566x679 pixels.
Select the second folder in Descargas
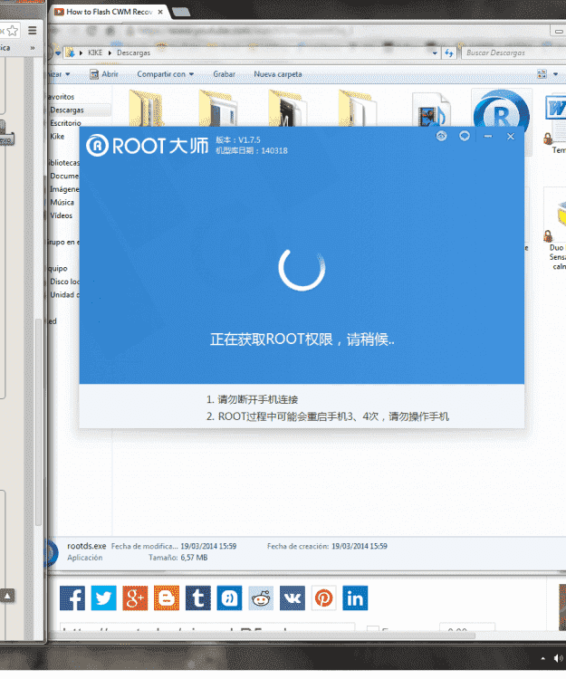point(217,109)
